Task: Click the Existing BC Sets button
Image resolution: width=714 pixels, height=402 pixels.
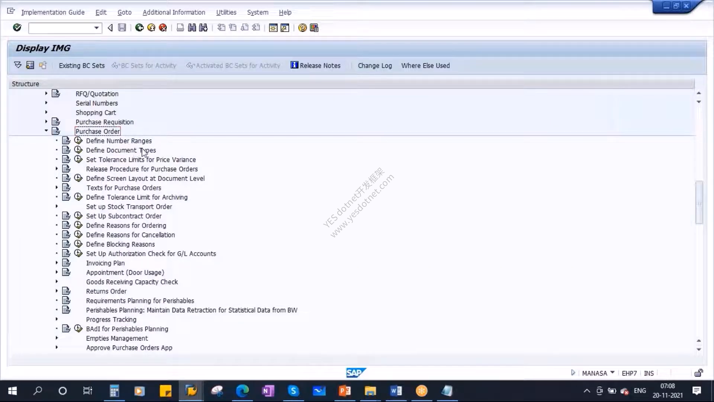Action: click(x=81, y=66)
